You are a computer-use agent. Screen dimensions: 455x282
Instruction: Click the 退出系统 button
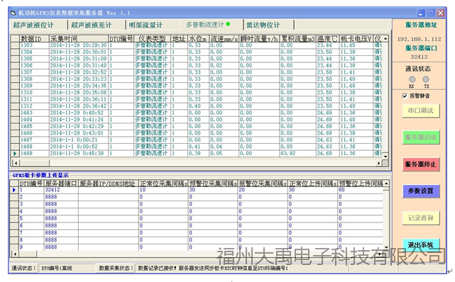[421, 244]
